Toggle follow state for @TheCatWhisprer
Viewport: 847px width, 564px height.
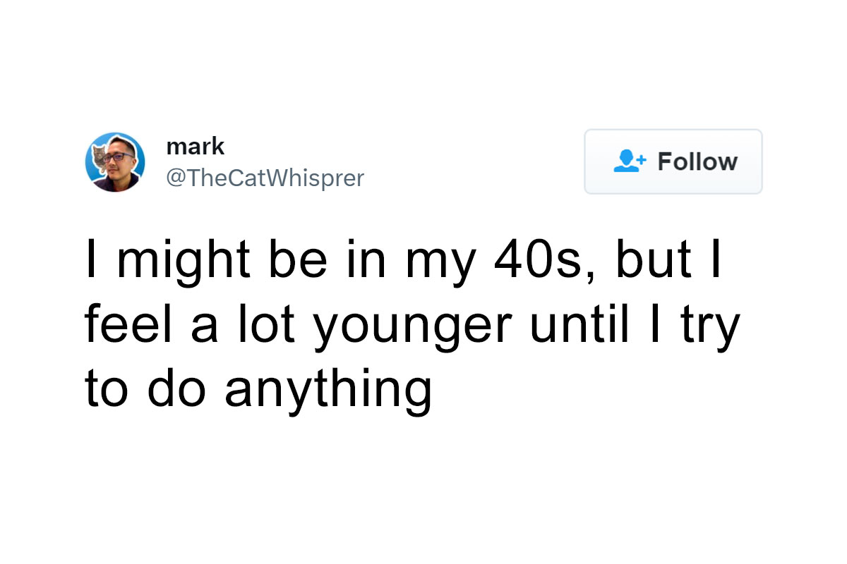tap(673, 161)
